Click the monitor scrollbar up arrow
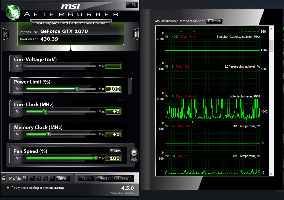 [x=271, y=29]
